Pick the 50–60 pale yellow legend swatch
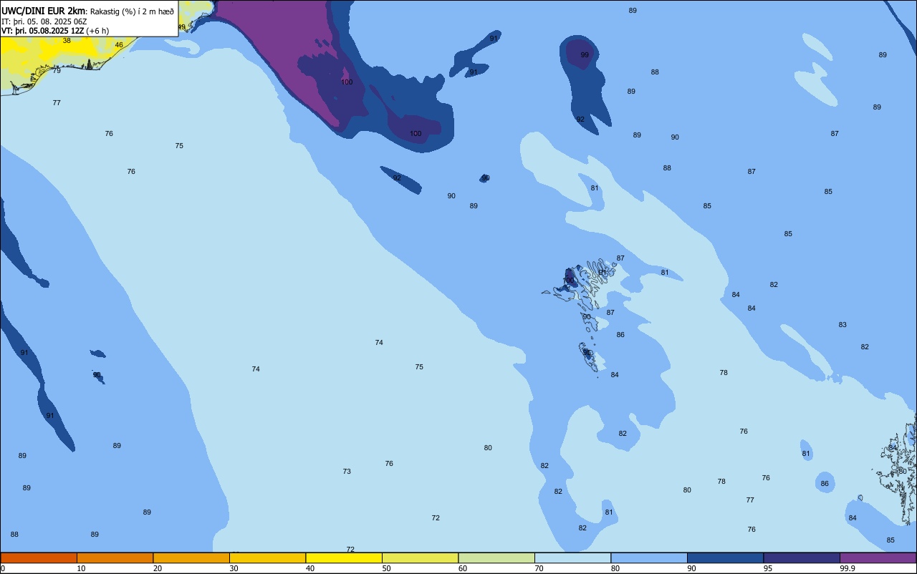Screen dimensions: 917x574 point(420,558)
